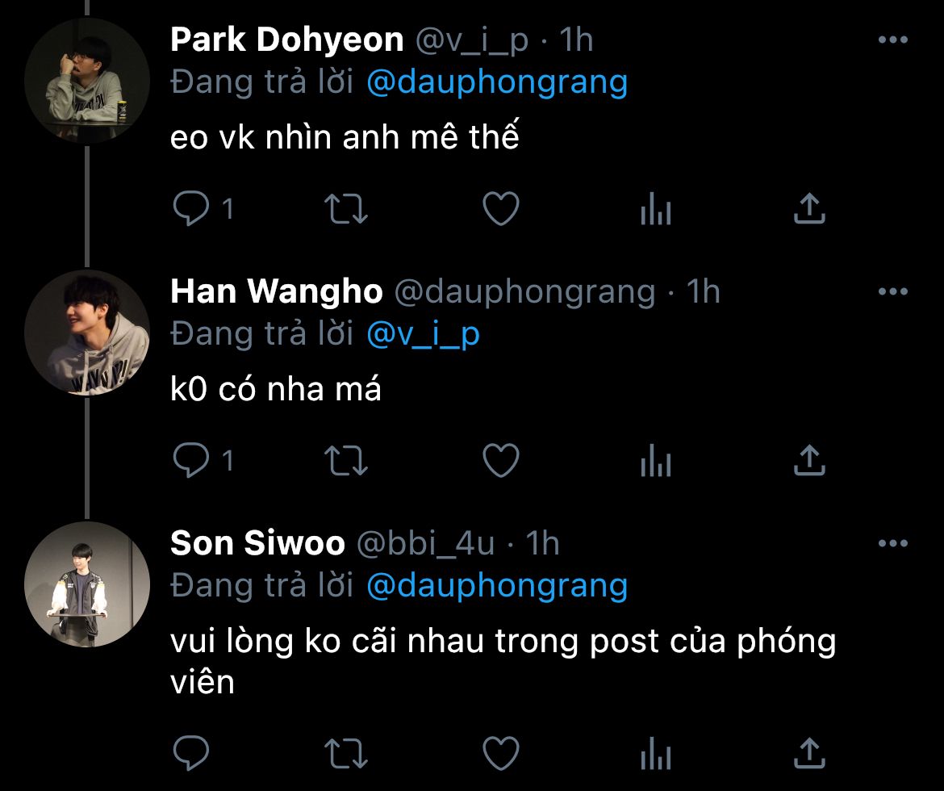The width and height of the screenshot is (944, 791).
Task: Retweet Han Wangho's tweet
Action: pyautogui.click(x=345, y=460)
